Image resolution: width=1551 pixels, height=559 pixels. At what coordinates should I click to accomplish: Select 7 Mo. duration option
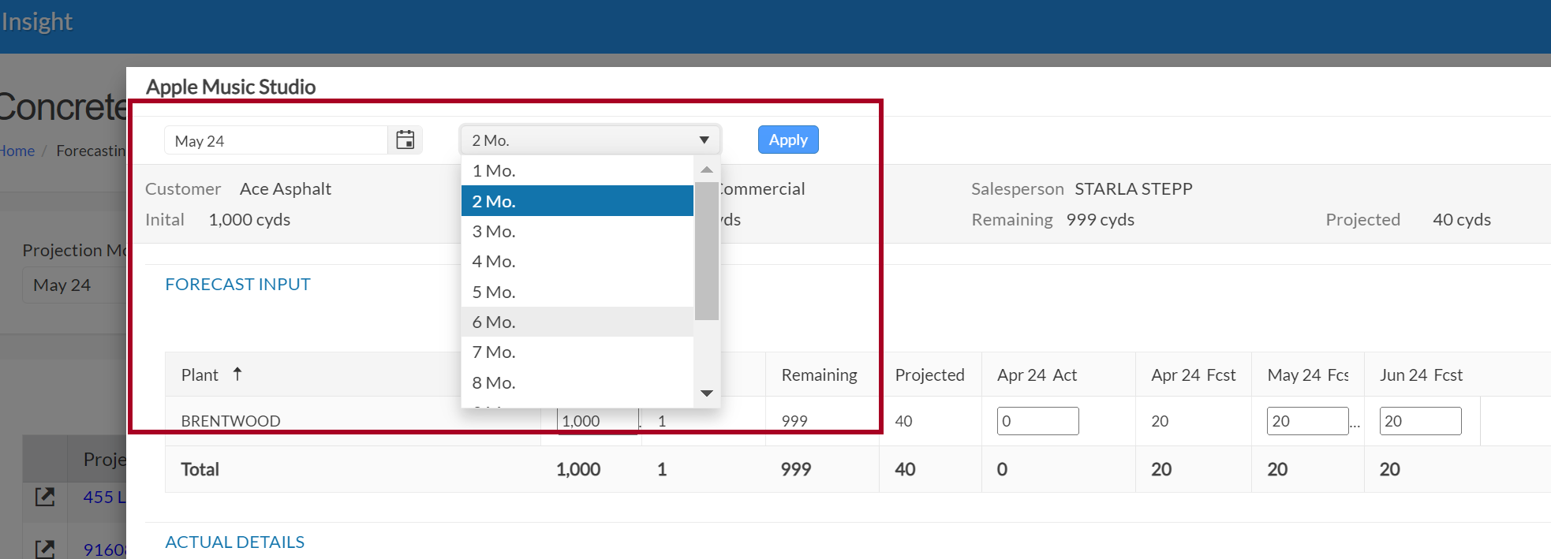[x=577, y=352]
